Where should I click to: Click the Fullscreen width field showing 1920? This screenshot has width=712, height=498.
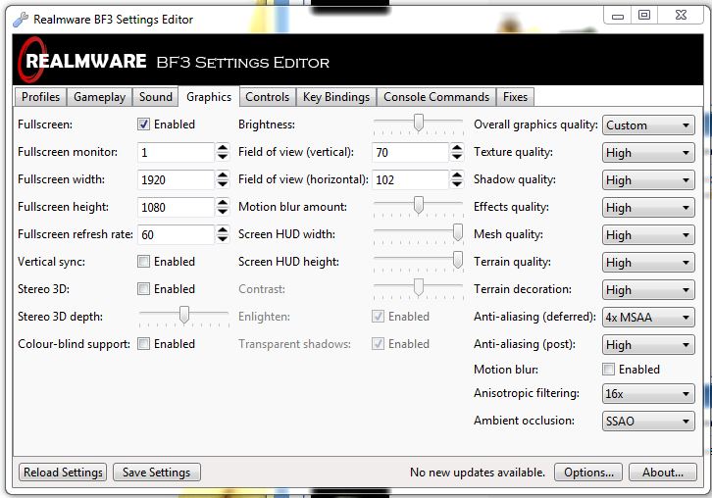pyautogui.click(x=176, y=179)
